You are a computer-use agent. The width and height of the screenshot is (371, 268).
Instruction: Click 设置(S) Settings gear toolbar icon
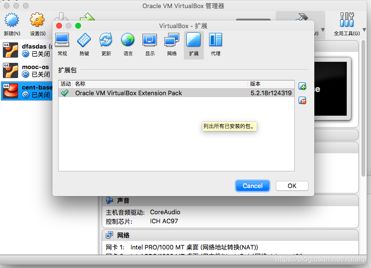[x=38, y=24]
